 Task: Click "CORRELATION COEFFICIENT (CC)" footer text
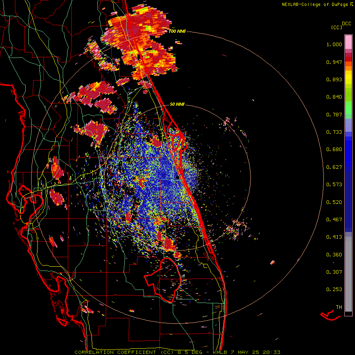point(124,352)
